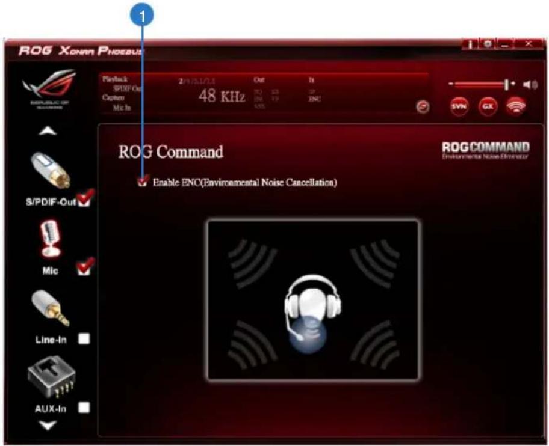The height and width of the screenshot is (446, 549).
Task: Minimize the ROG Xonar Phoebus window
Action: coord(505,44)
